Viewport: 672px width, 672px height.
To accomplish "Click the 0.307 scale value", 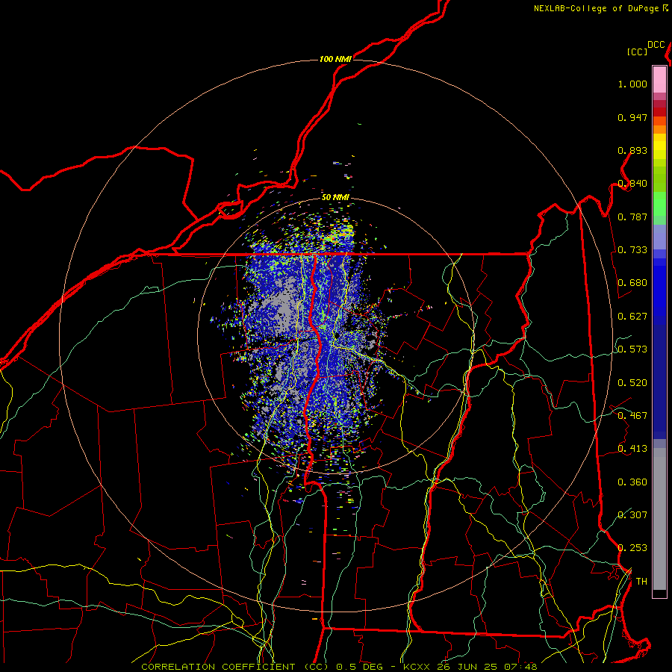I will click(x=632, y=514).
